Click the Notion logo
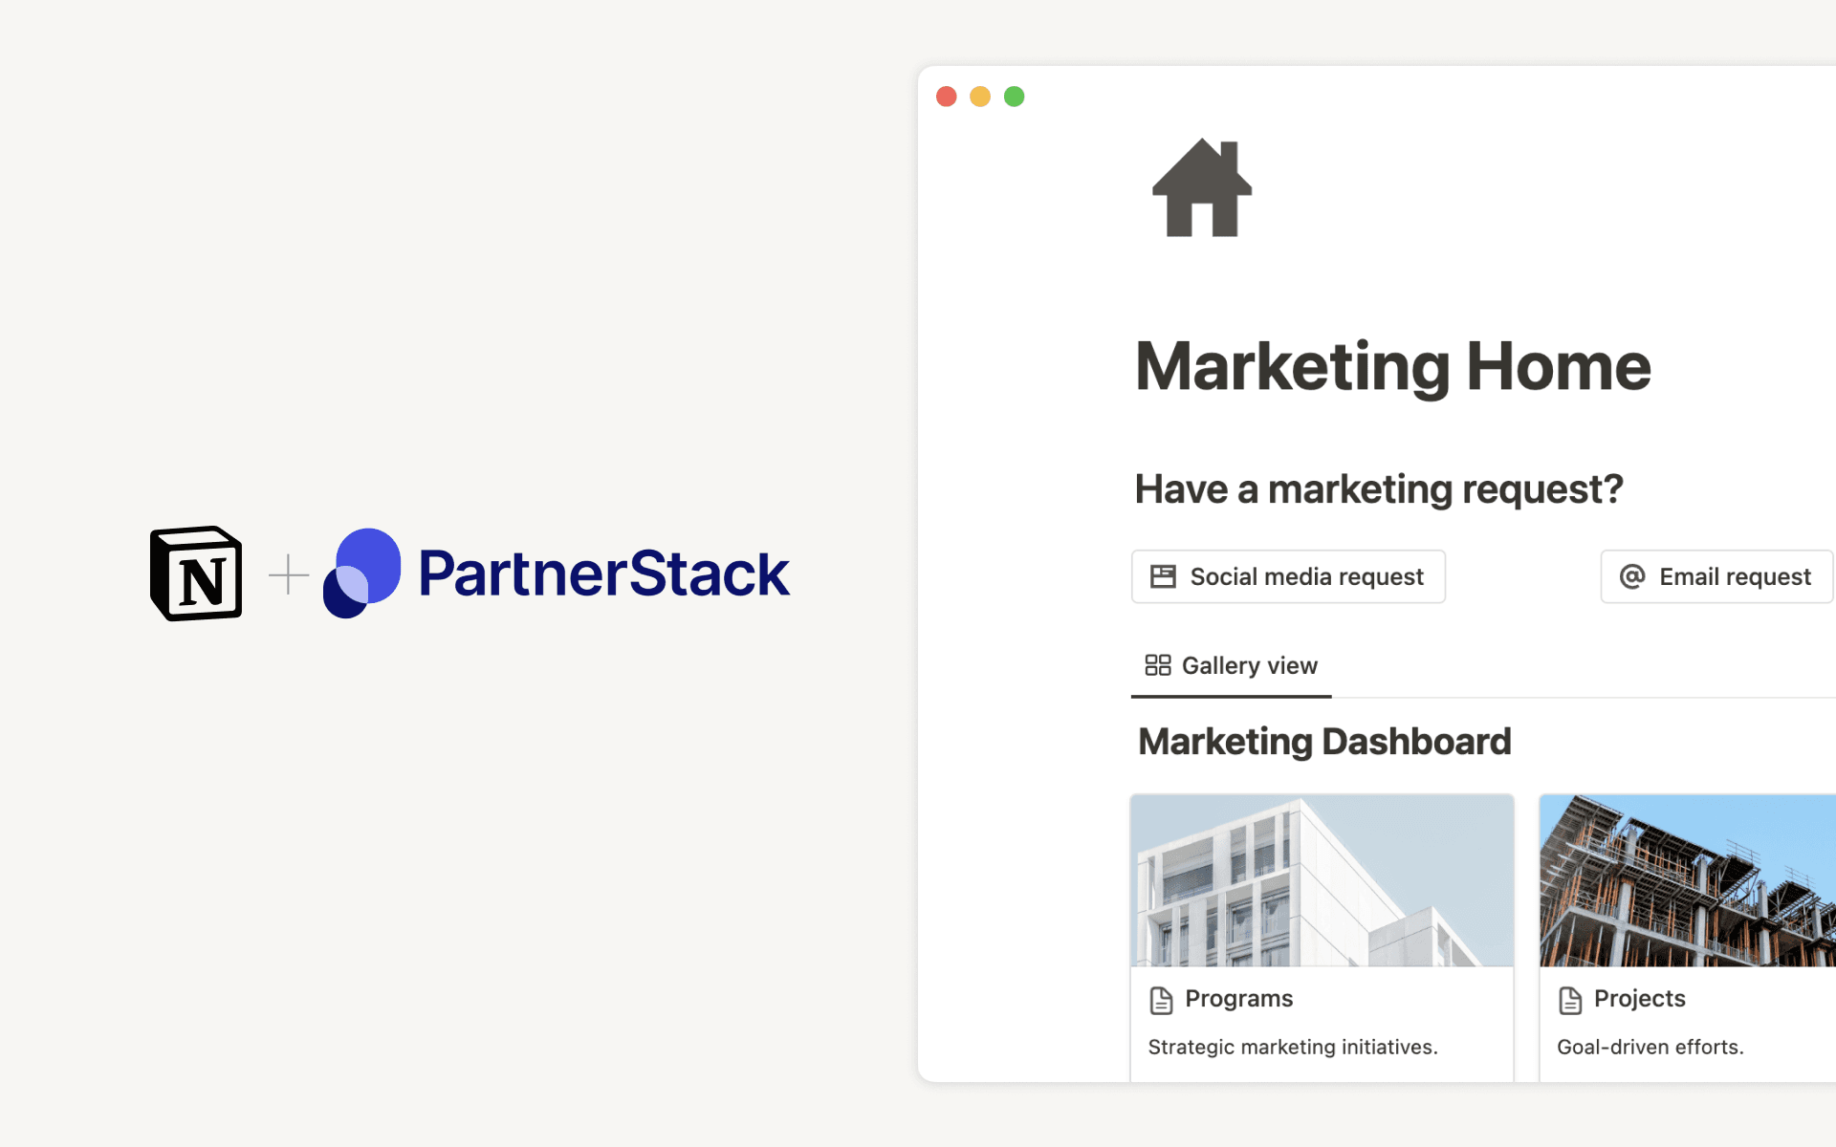1836x1147 pixels. [195, 573]
